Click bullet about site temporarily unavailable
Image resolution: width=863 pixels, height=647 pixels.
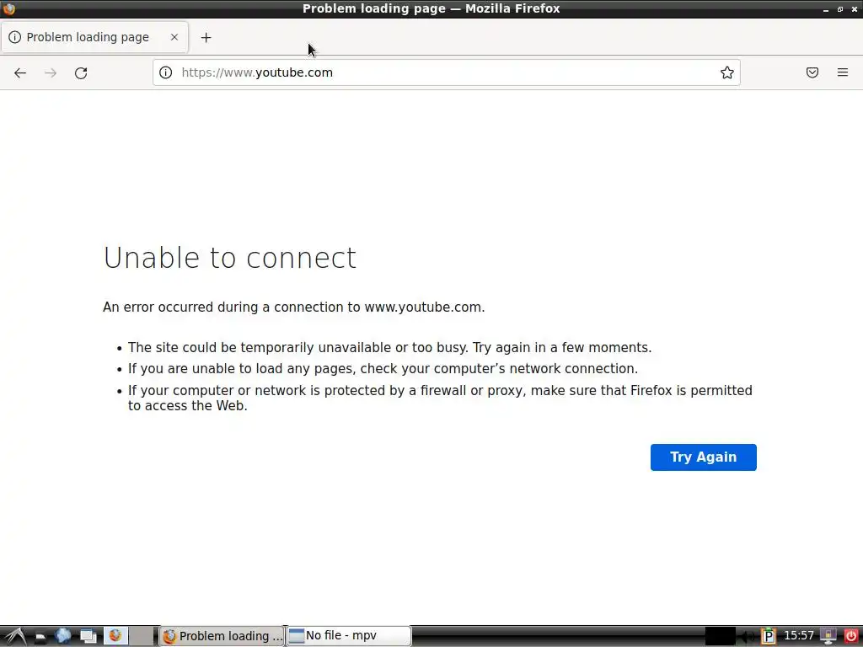click(389, 348)
